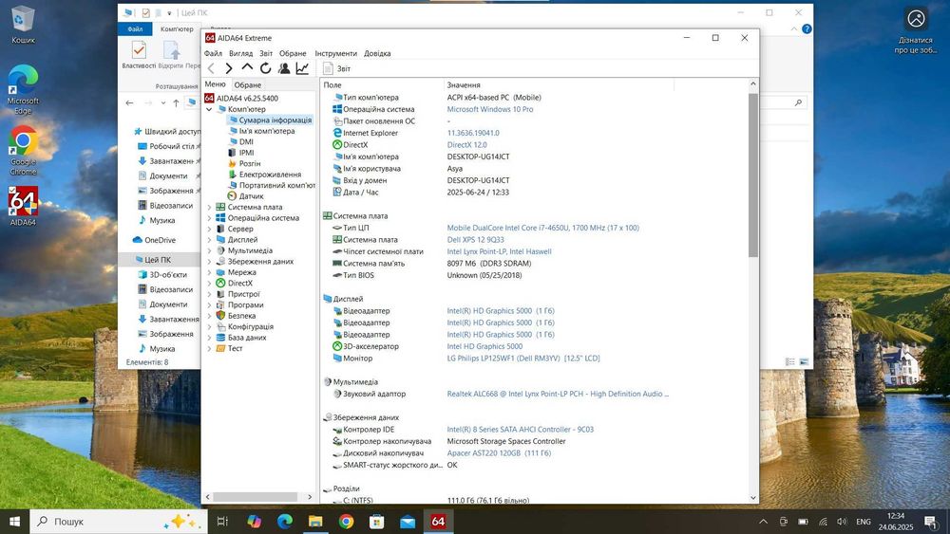The image size is (950, 534).
Task: Click the AIDA64 back navigation arrow
Action: click(x=211, y=69)
